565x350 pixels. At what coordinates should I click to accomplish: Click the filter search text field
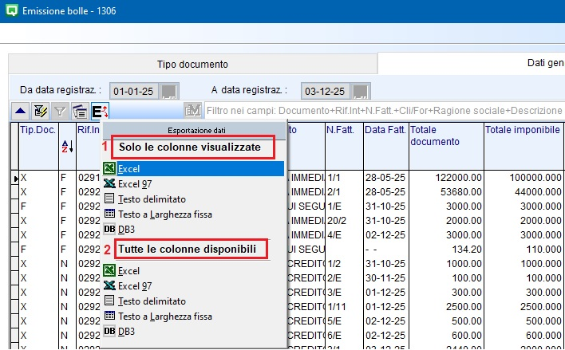click(383, 111)
